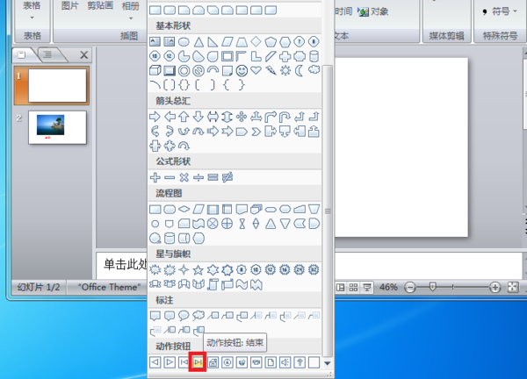527x379 pixels.
Task: Switch to the slides thumbnail tab
Action: tap(22, 54)
